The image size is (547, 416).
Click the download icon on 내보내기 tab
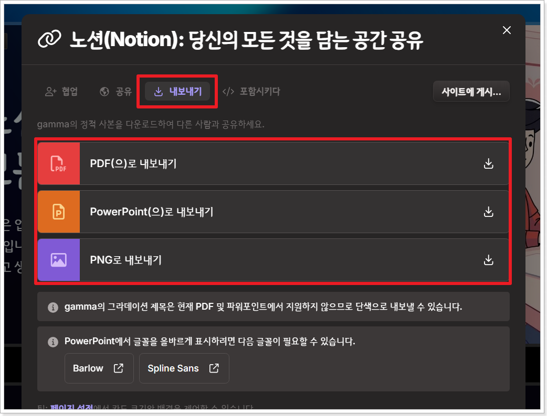click(159, 92)
